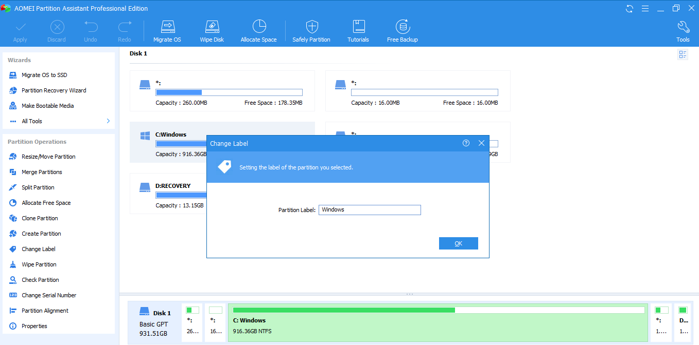Click the refresh icon in the title bar

tap(630, 9)
